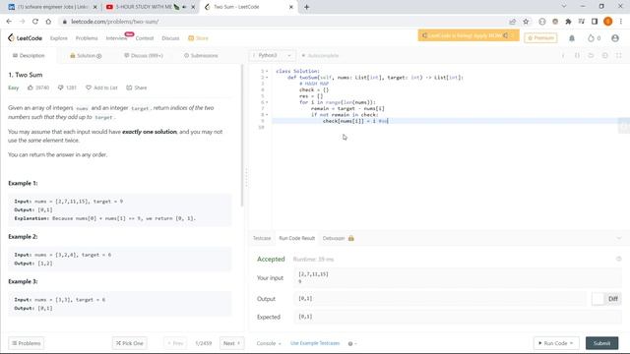Screen dimensions: 630x354
Task: Click the share page icon in address bar
Action: tap(512, 22)
